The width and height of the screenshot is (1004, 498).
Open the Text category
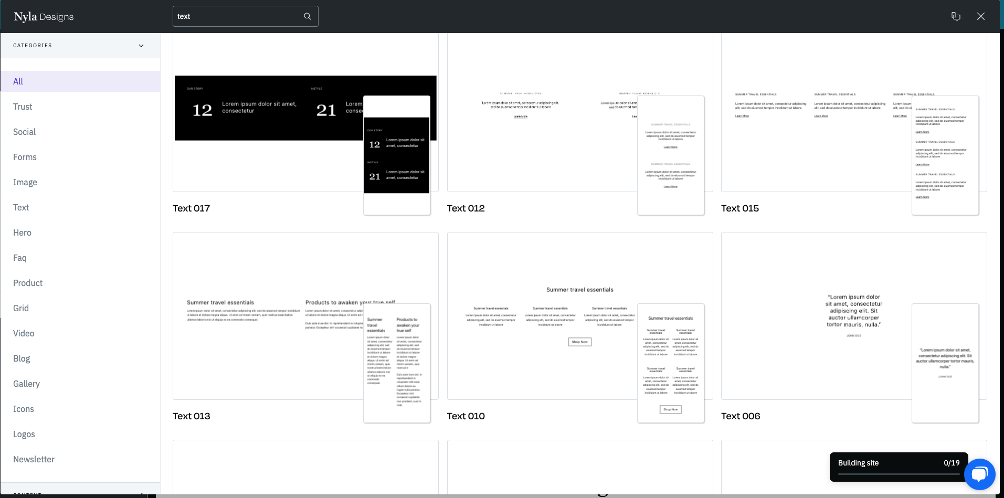point(80,207)
